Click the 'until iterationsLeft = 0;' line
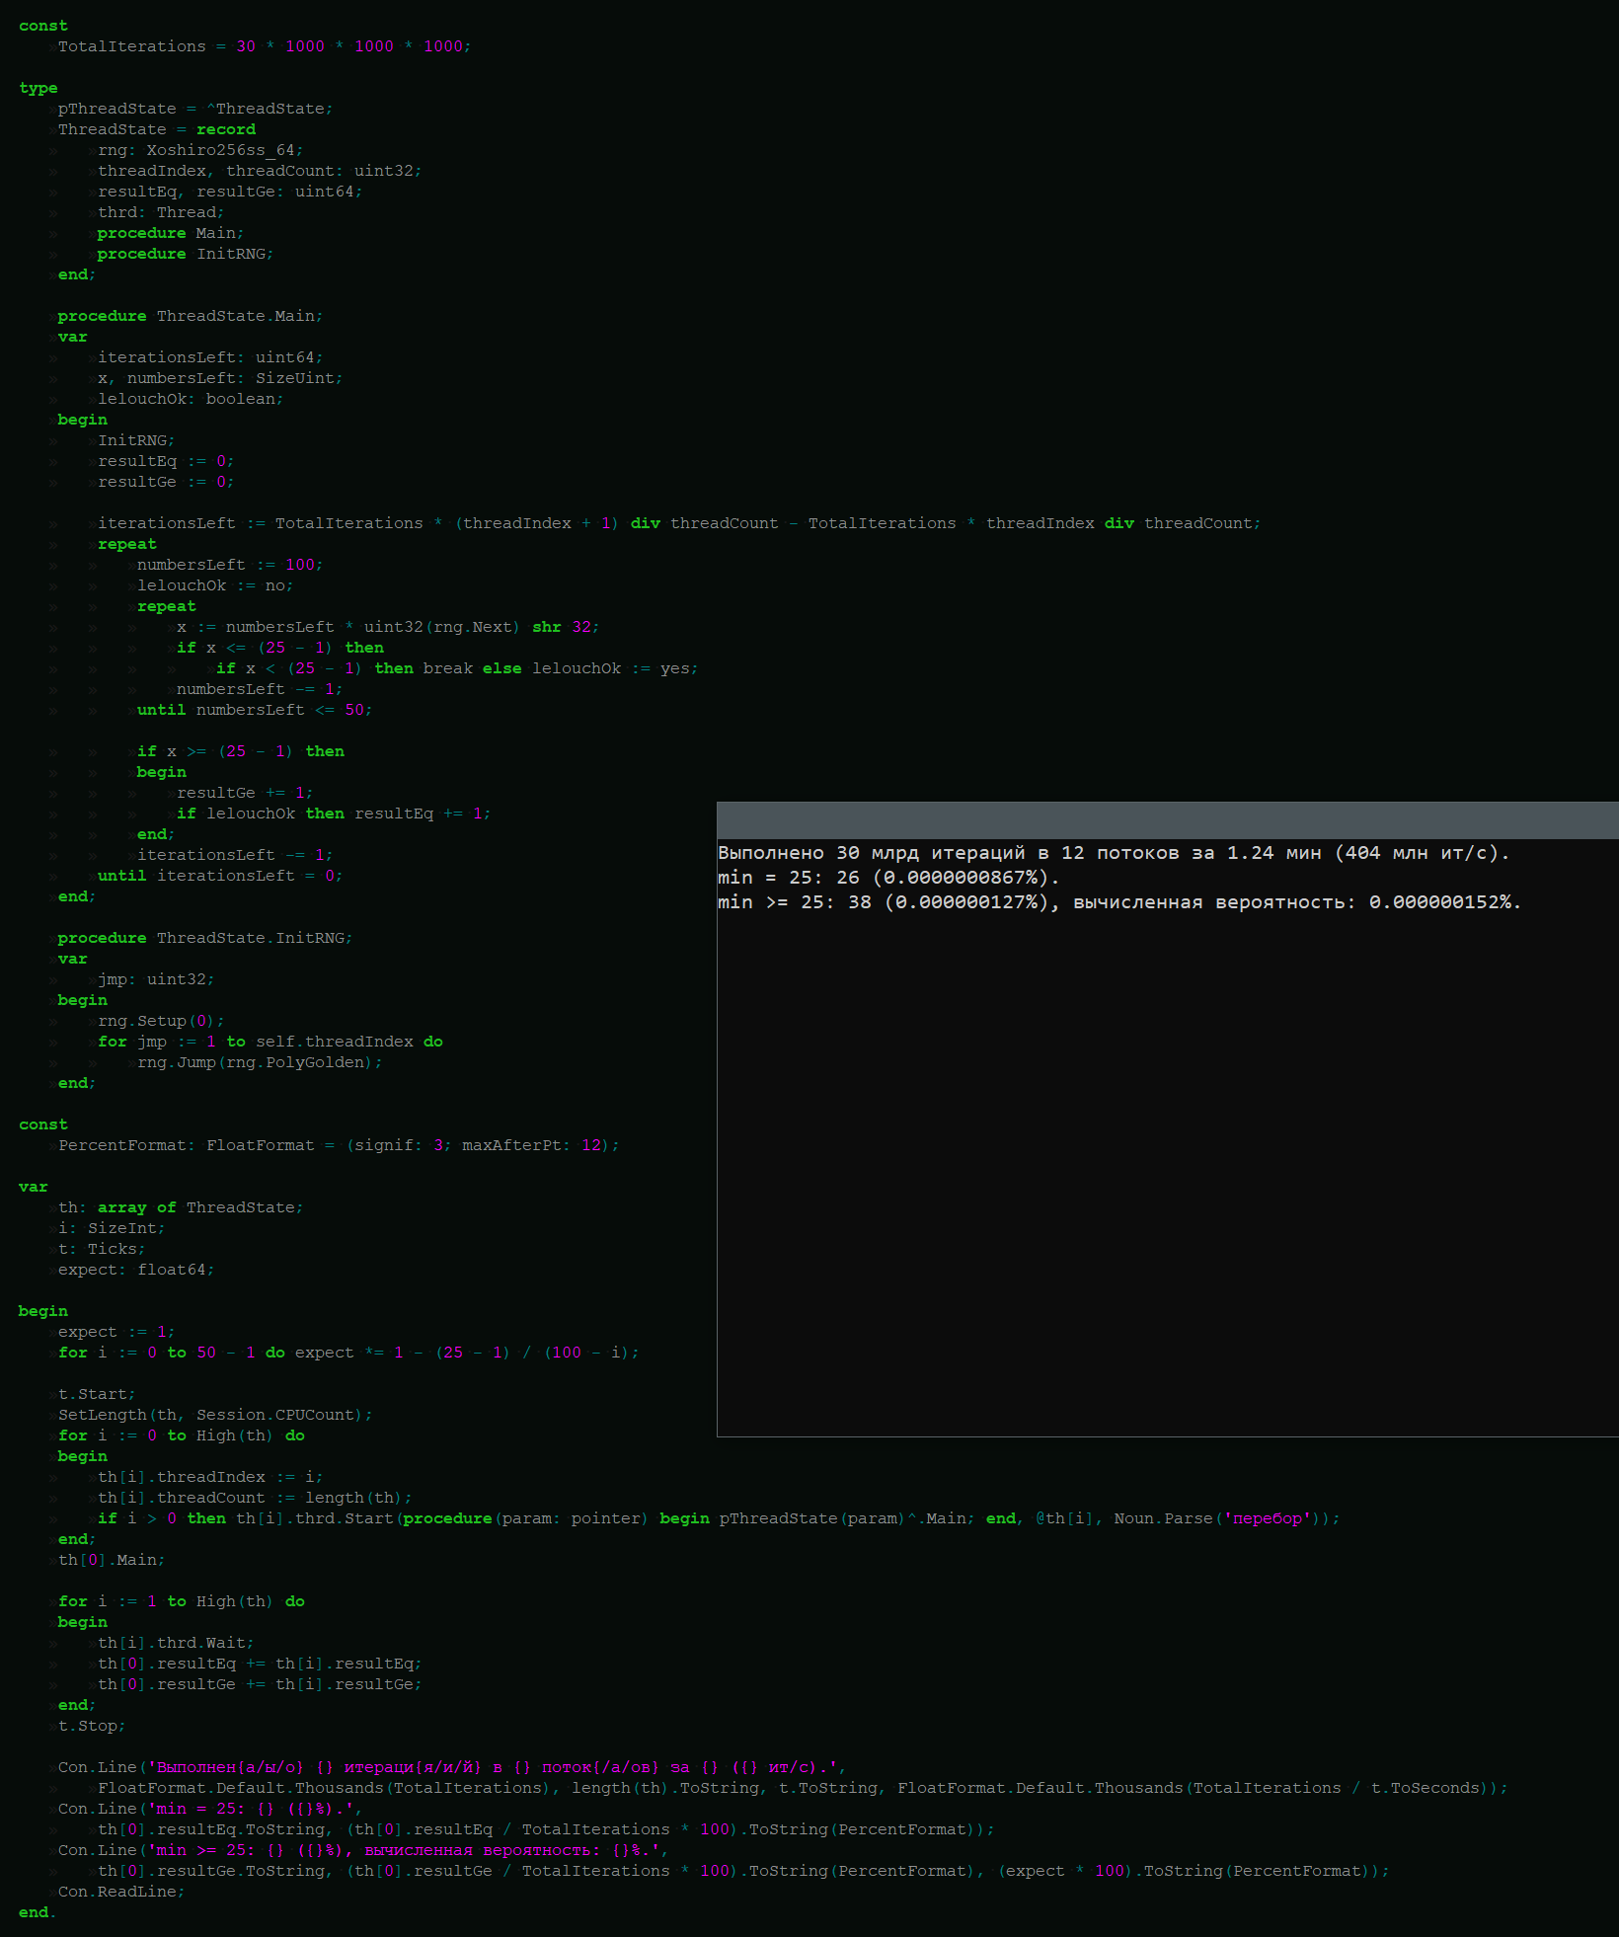The height and width of the screenshot is (1937, 1619). tap(219, 876)
